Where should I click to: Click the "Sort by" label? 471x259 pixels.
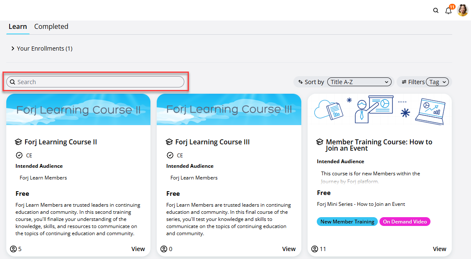click(x=314, y=82)
